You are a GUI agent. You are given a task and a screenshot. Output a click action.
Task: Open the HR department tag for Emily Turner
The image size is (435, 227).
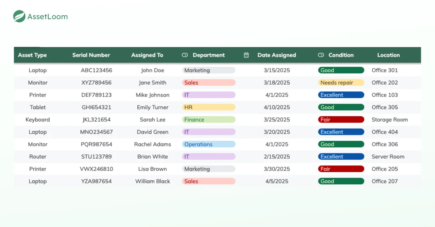[209, 107]
